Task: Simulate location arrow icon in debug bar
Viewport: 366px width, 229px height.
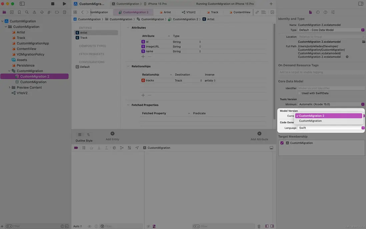Action: (137, 148)
